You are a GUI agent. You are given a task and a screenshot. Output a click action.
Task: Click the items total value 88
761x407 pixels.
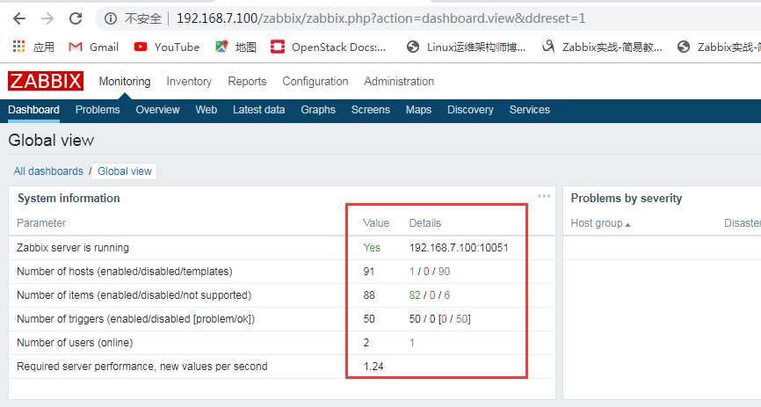click(x=369, y=295)
